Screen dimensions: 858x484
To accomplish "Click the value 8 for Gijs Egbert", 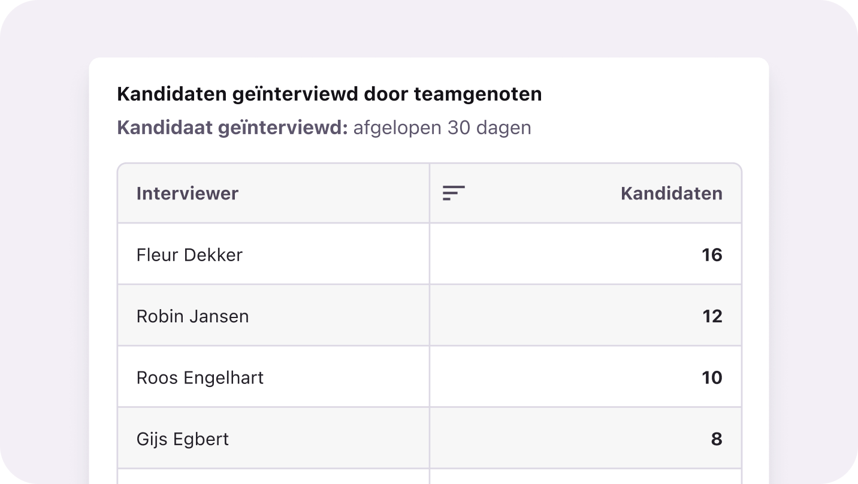I will [x=716, y=439].
